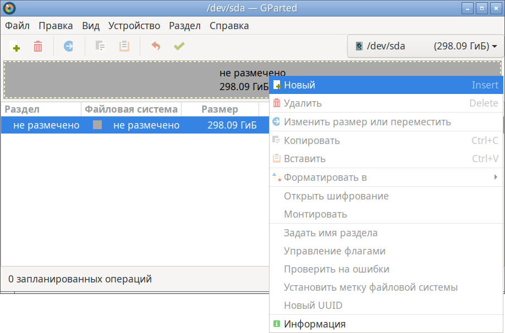This screenshot has height=333, width=505.
Task: Click the resize/move arrow toolbar icon
Action: coord(68,46)
